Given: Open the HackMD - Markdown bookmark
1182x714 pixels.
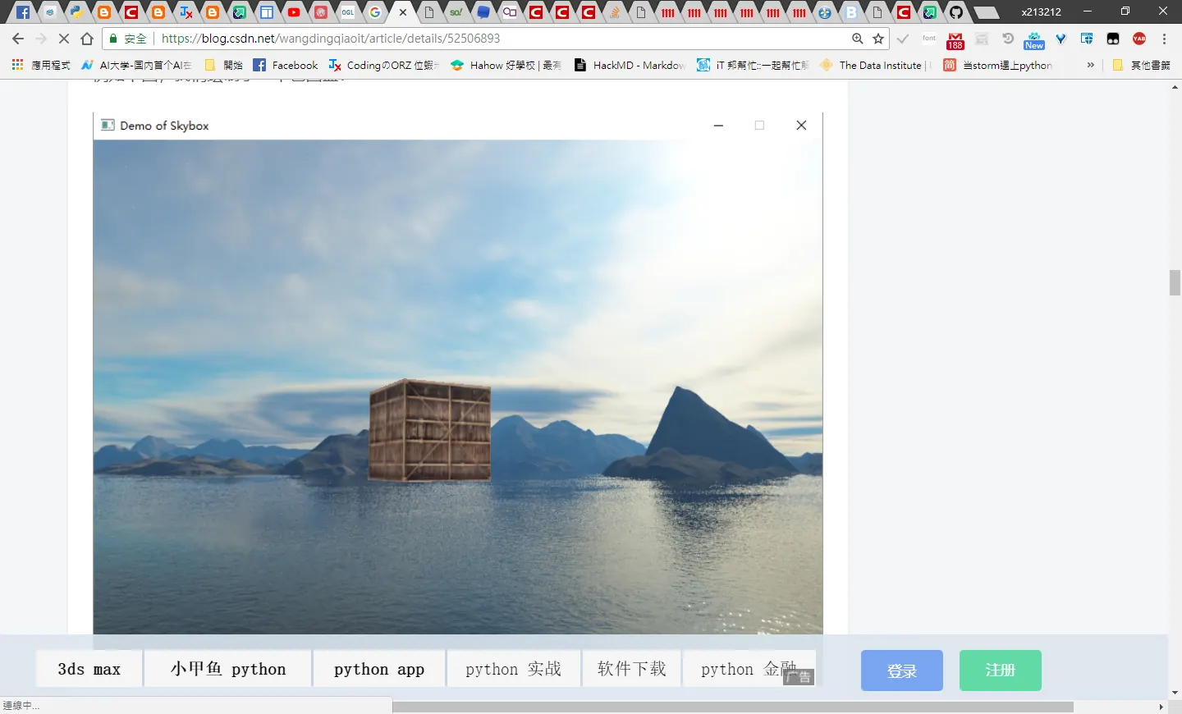Looking at the screenshot, I should (x=630, y=65).
